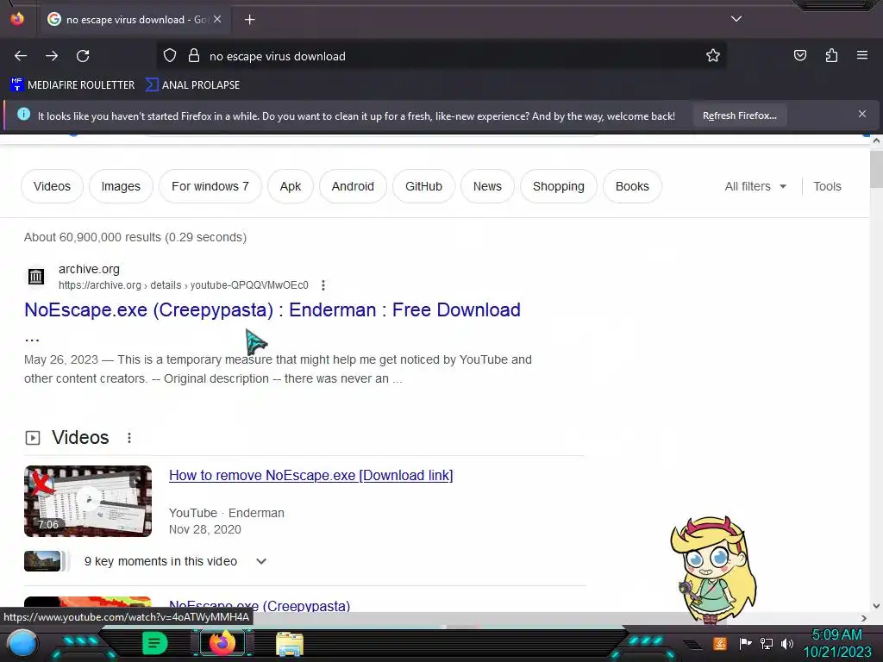This screenshot has width=883, height=662.
Task: Open 'How to remove NoEscape.exe' video link
Action: click(x=310, y=476)
